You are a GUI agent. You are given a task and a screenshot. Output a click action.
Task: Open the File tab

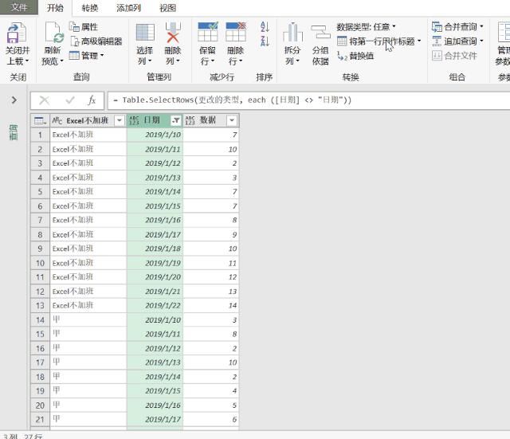click(x=19, y=7)
